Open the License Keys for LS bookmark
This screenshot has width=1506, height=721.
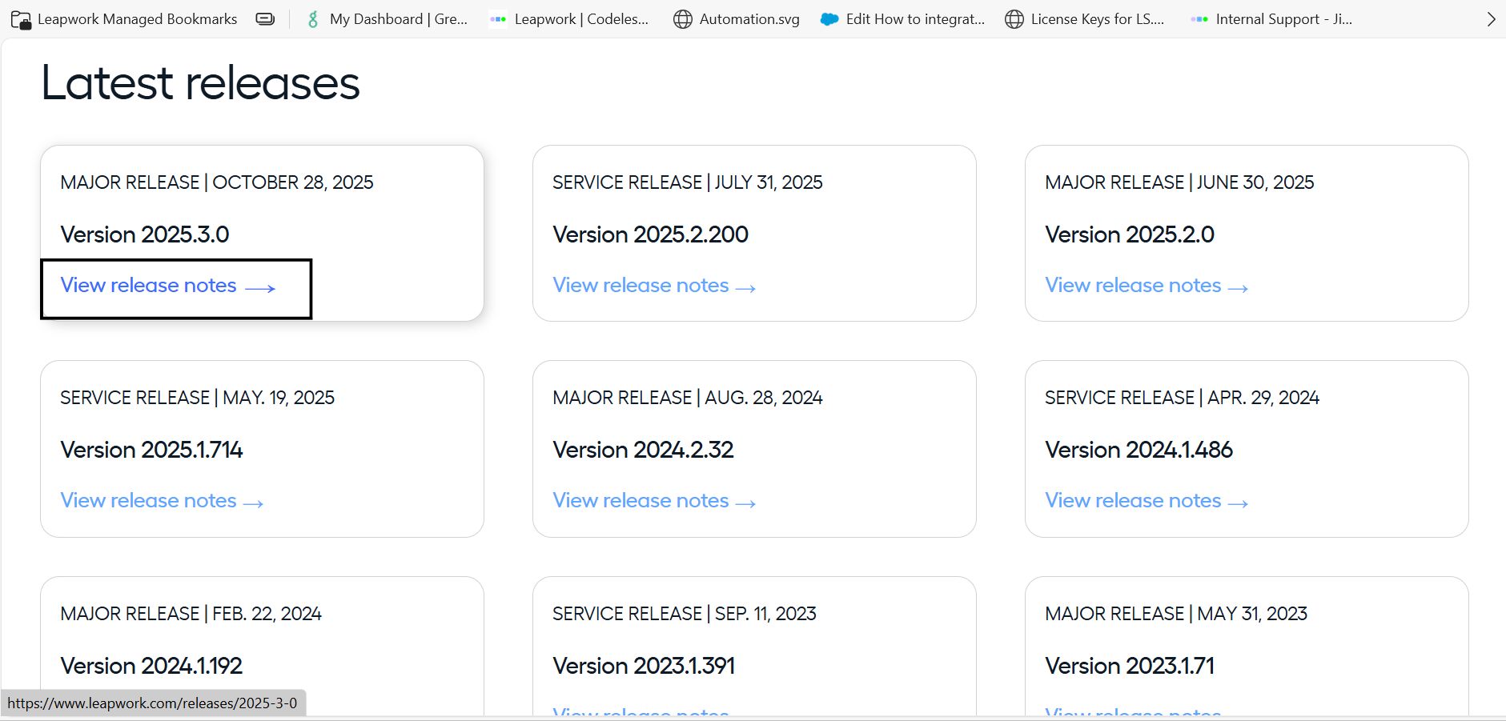[x=1085, y=19]
